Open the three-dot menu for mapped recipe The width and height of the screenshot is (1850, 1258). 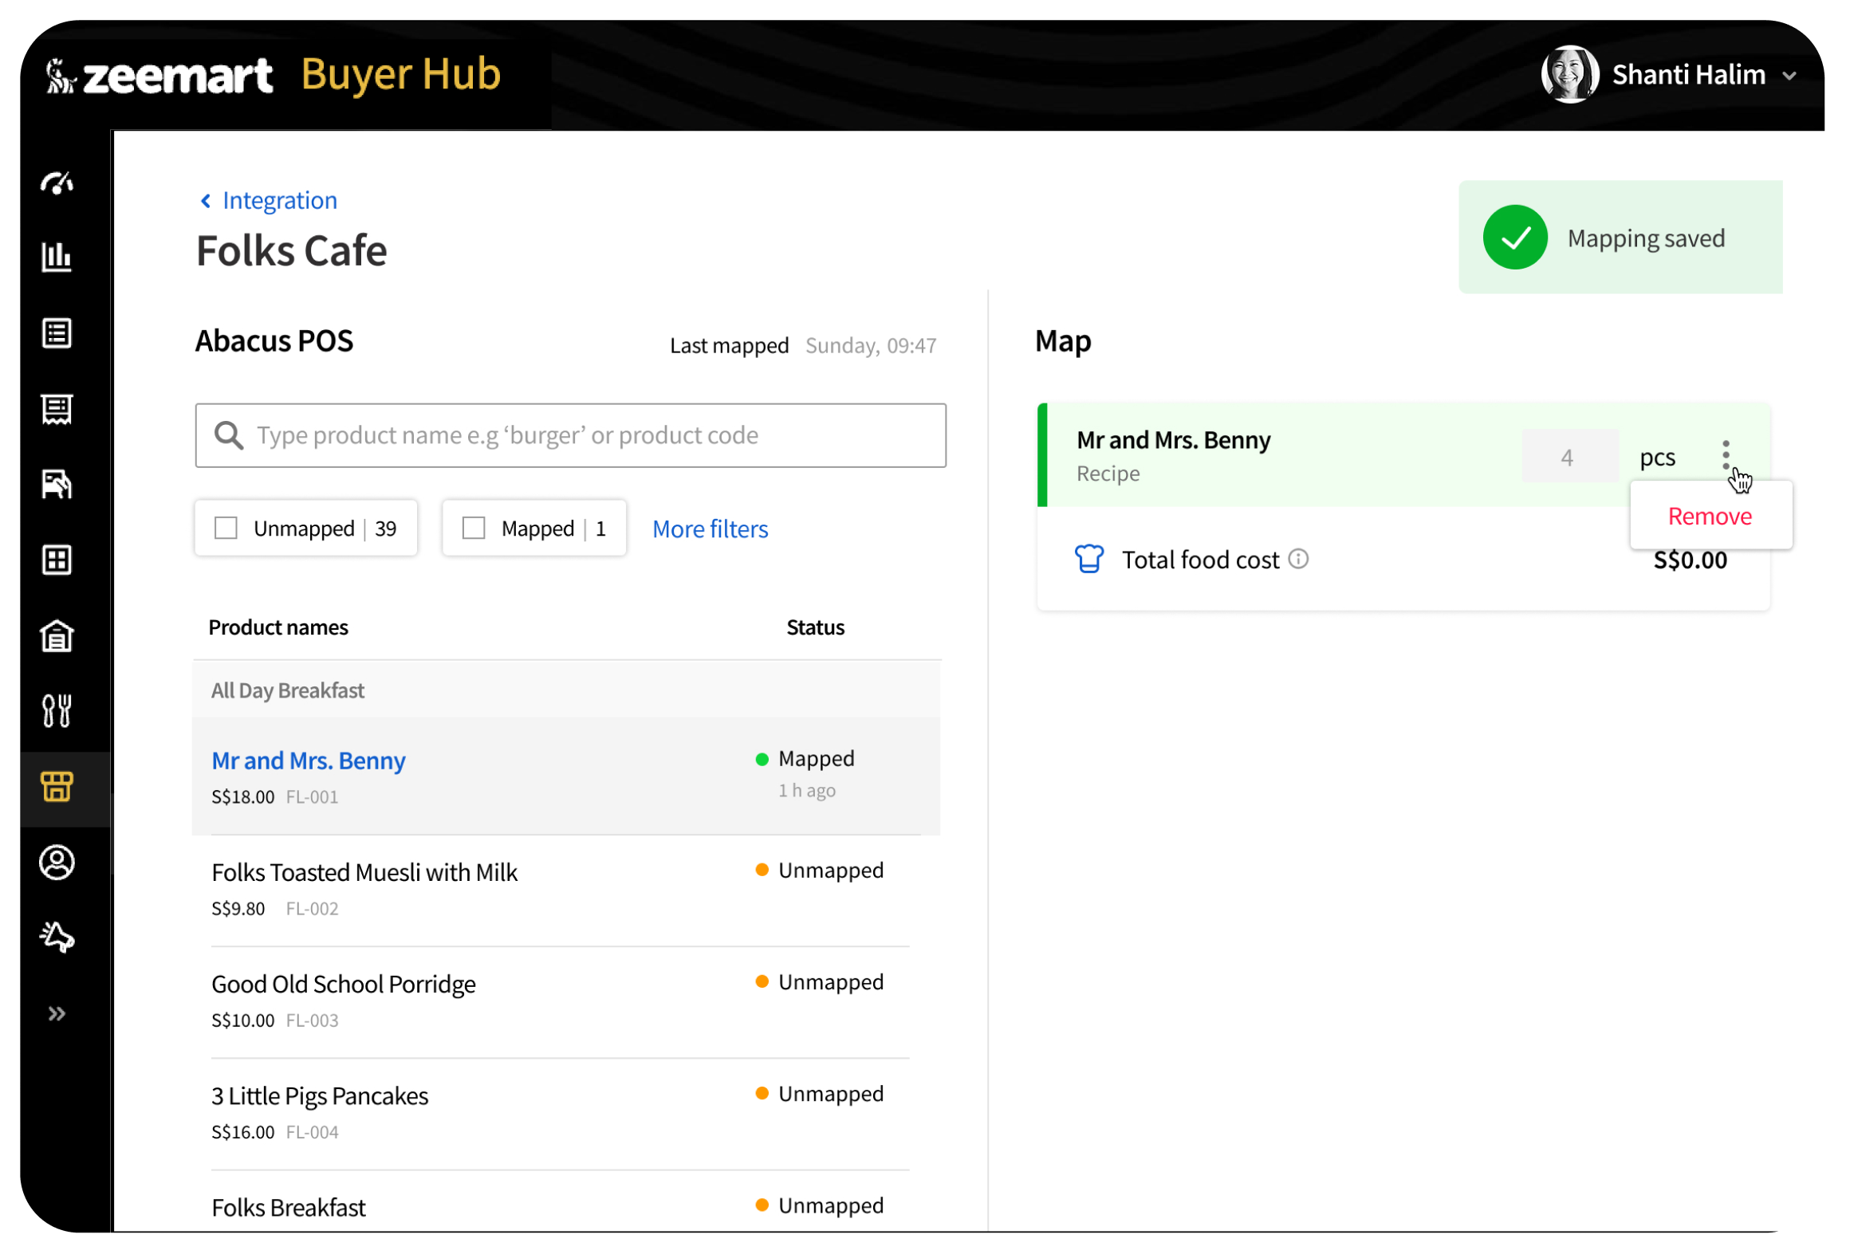[x=1726, y=456]
